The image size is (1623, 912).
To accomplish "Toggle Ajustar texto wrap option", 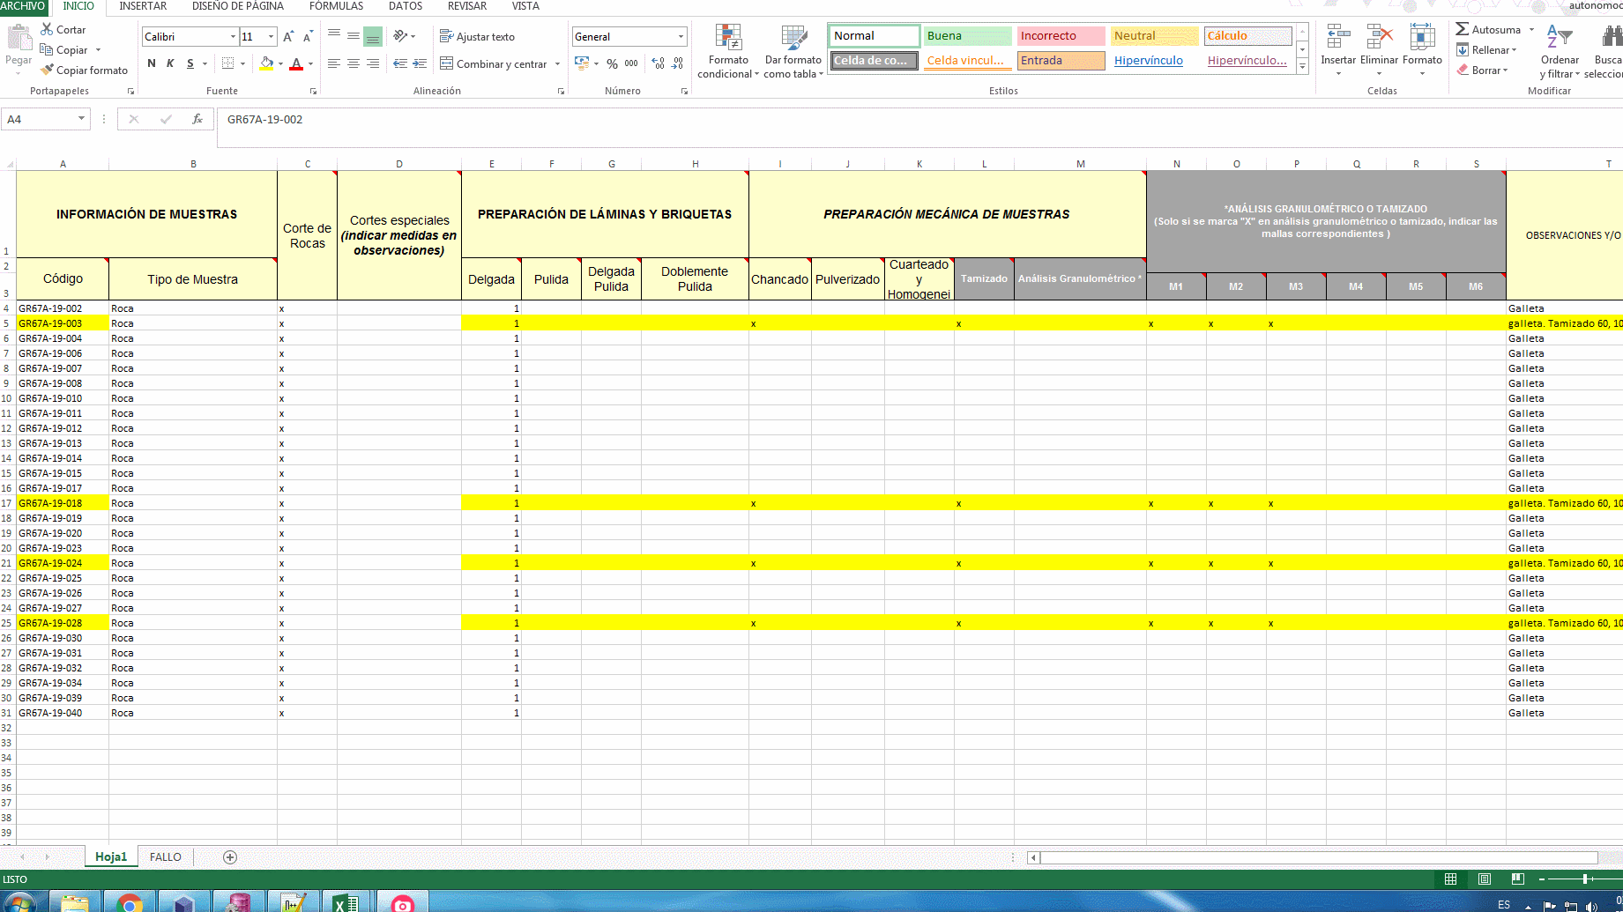I will (x=477, y=36).
